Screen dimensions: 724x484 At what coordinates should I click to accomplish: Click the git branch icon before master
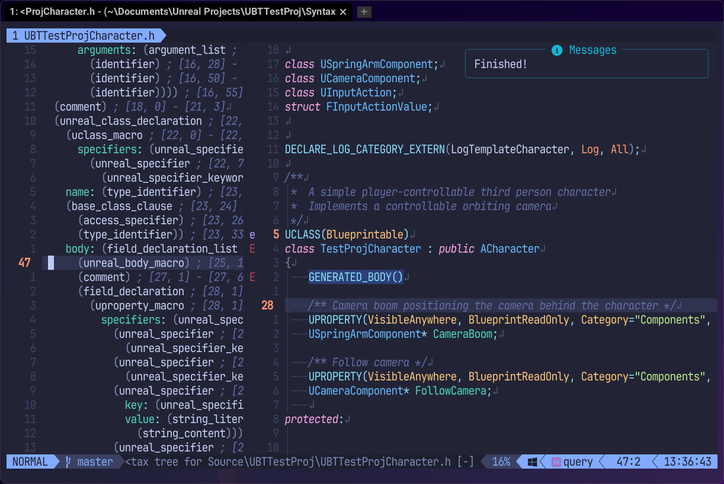[69, 462]
